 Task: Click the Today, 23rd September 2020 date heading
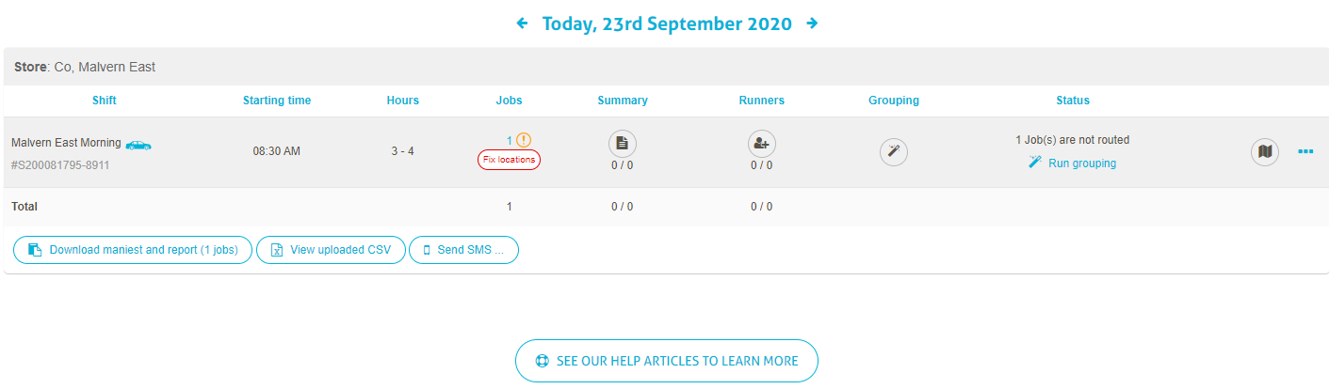pos(667,23)
